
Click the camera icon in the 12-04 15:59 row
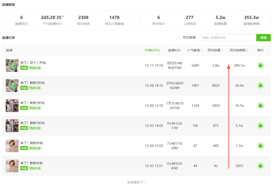coord(260,146)
